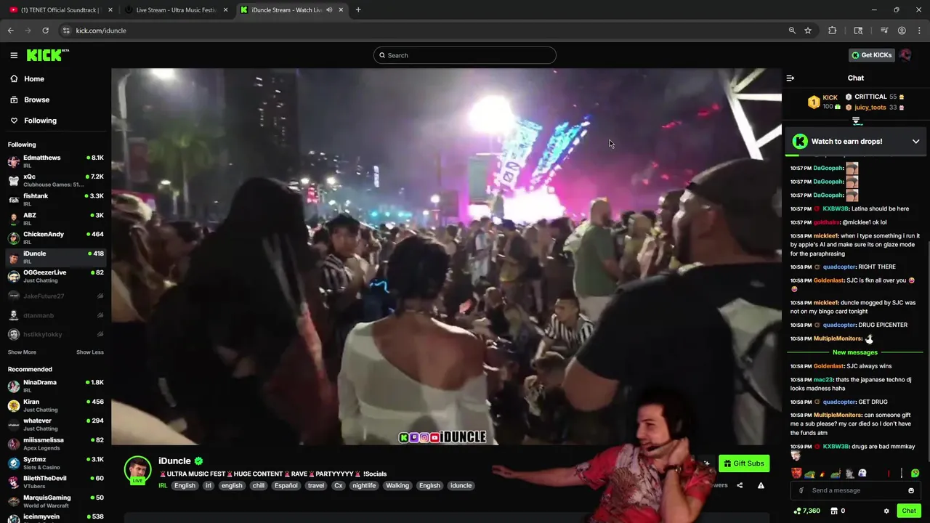The height and width of the screenshot is (523, 930).
Task: Click the KICK logo
Action: tap(47, 55)
